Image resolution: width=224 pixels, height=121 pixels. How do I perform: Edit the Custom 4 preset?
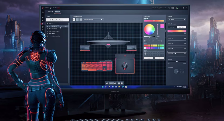point(185,49)
